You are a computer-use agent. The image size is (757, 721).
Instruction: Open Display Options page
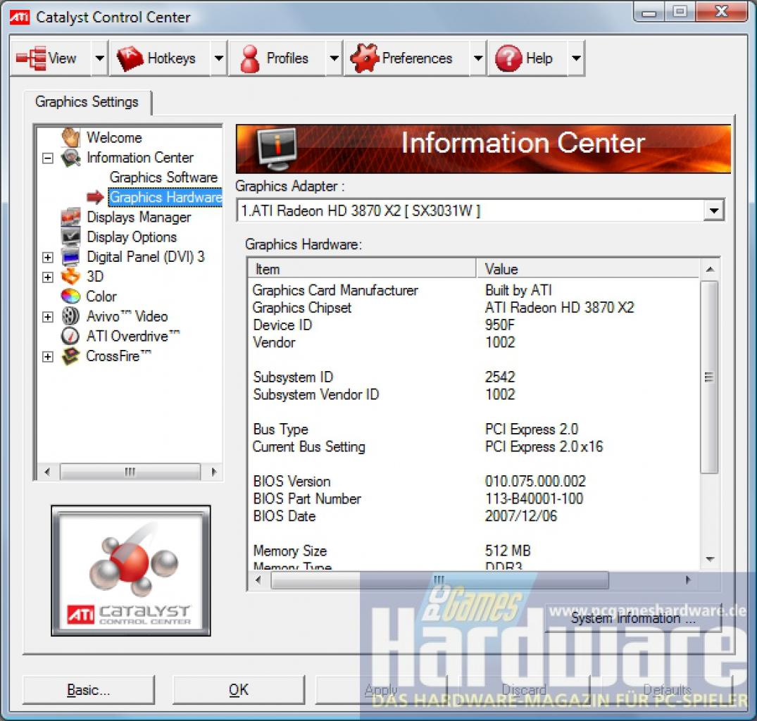[132, 237]
